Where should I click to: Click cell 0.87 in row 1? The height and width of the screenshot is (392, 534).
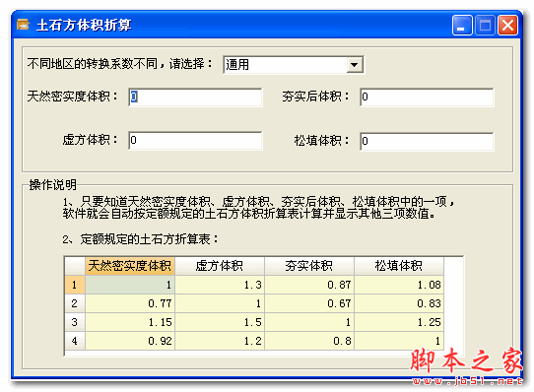(x=309, y=285)
